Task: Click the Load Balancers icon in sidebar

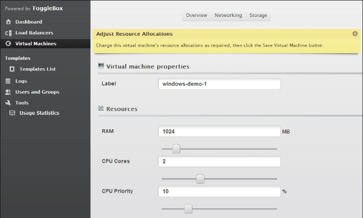Action: click(x=8, y=33)
